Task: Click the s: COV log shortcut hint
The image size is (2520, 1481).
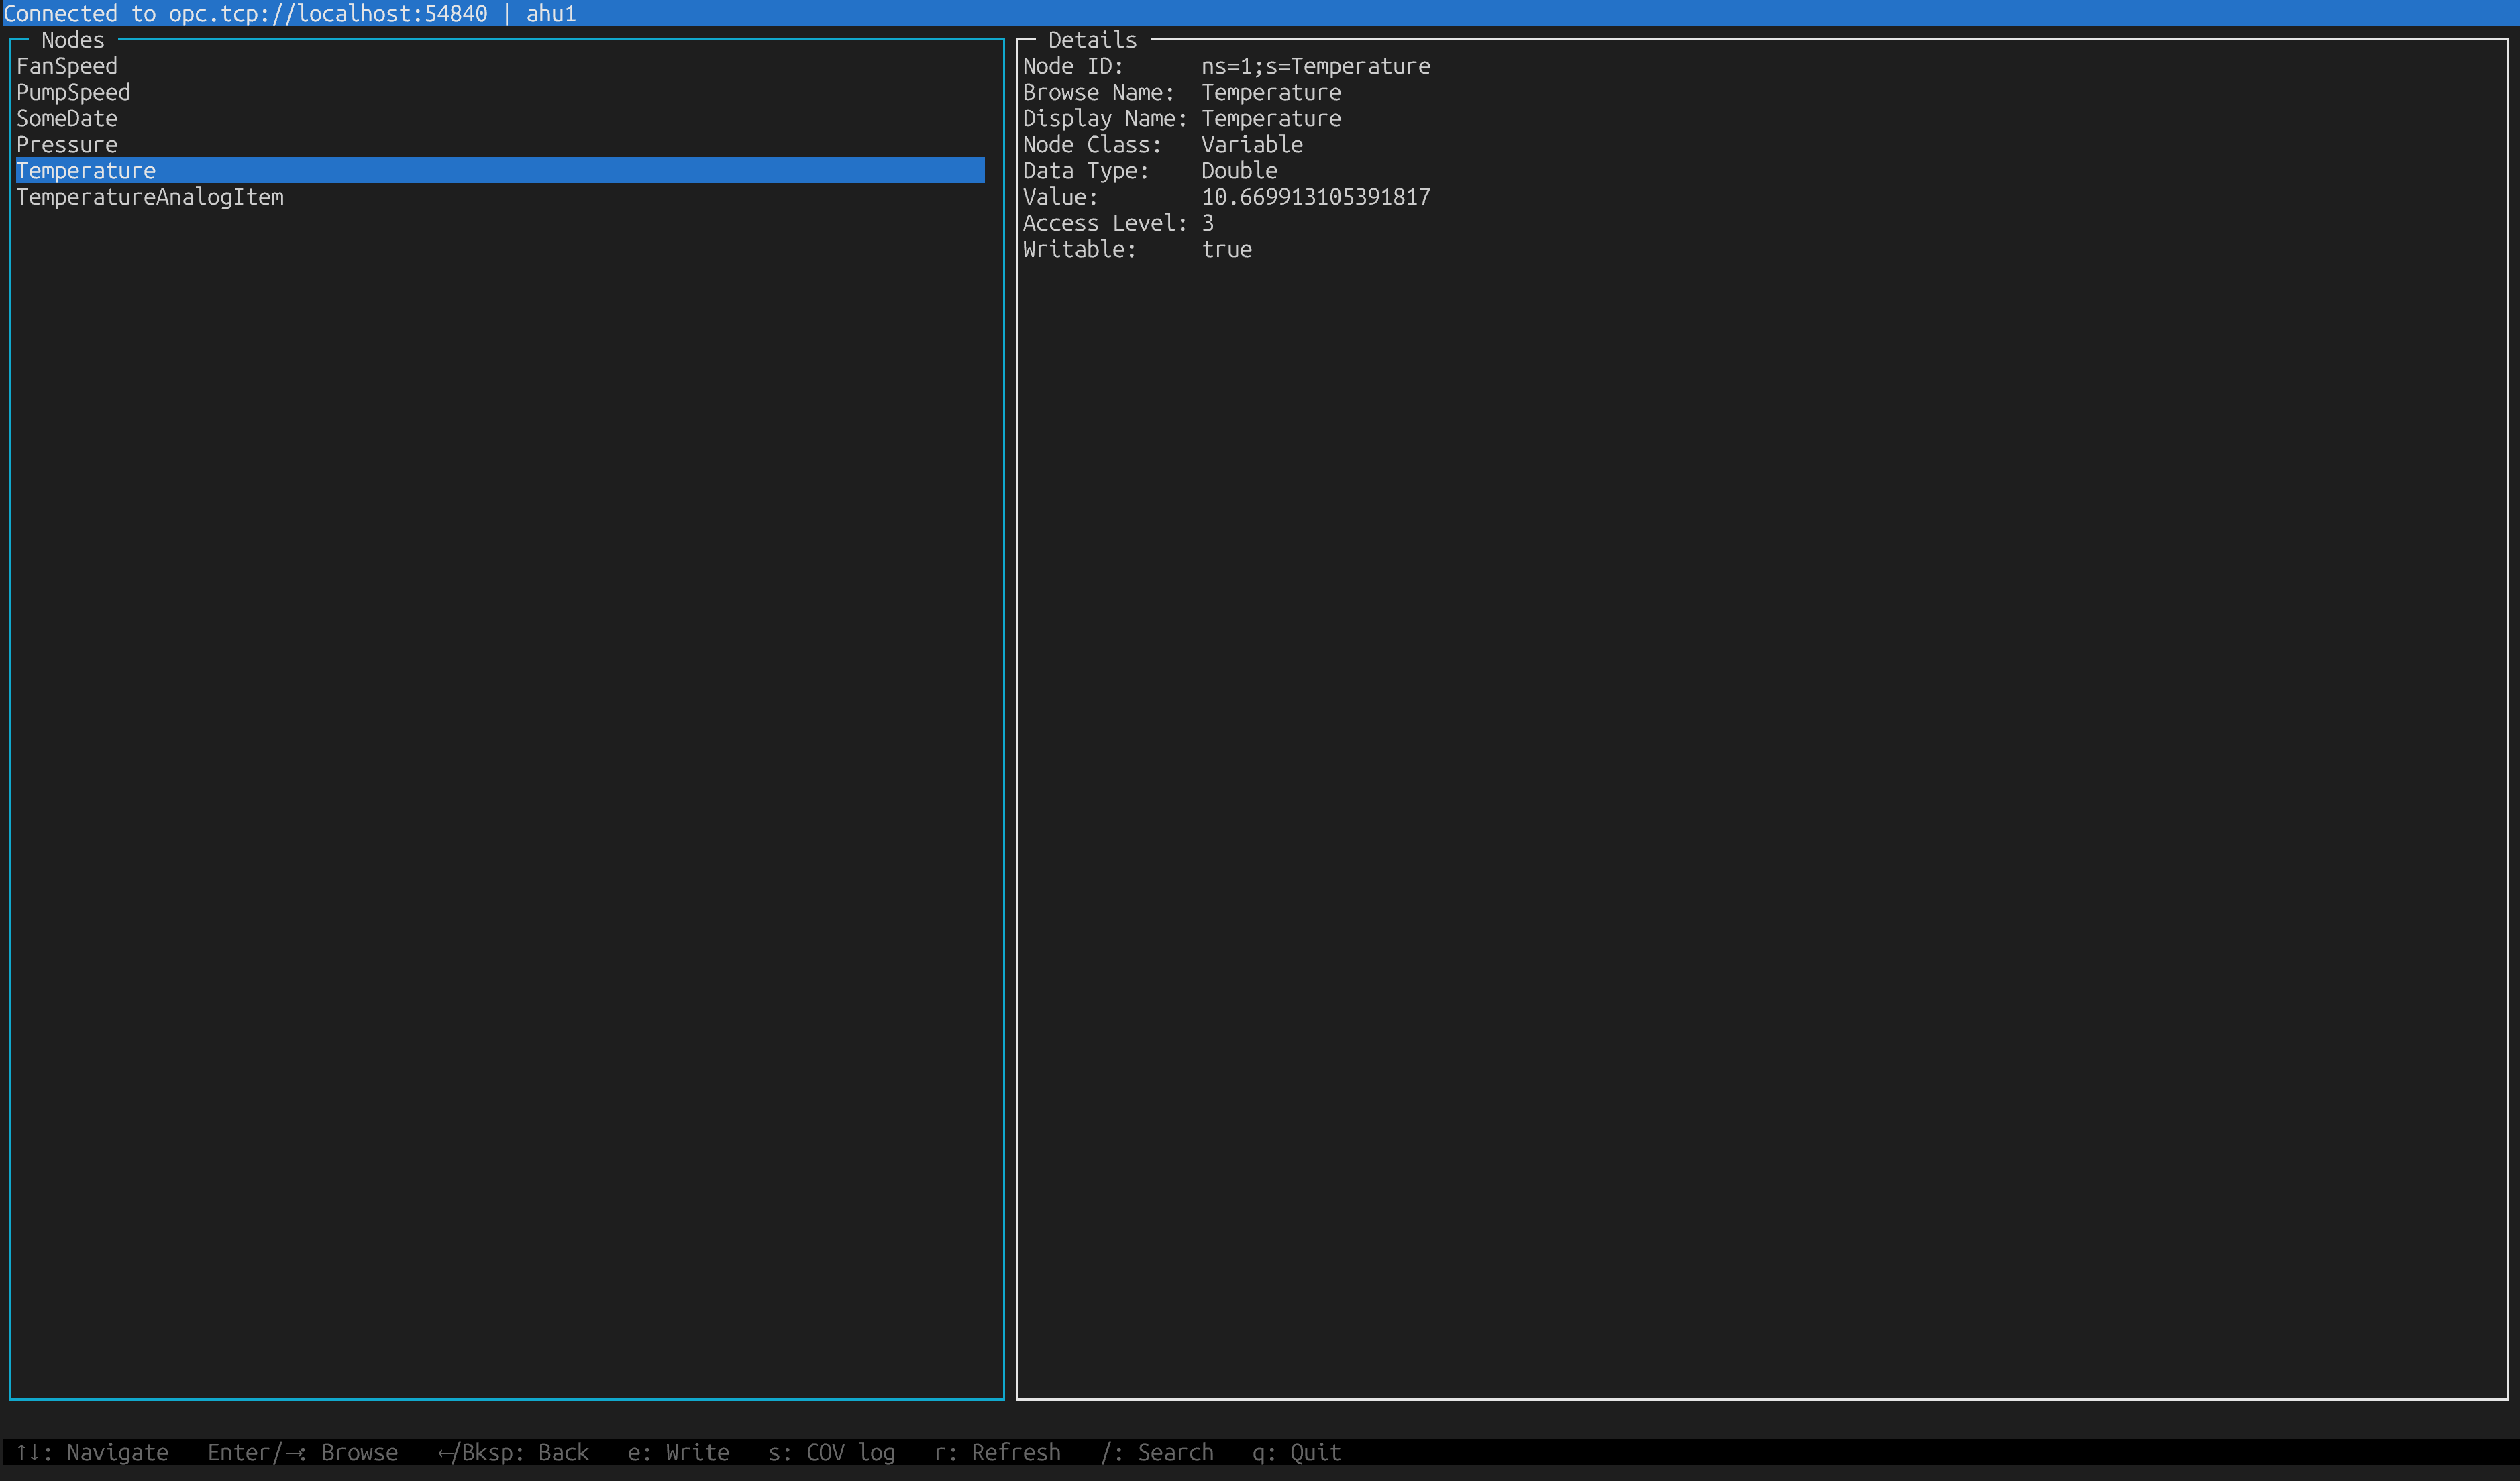Action: point(832,1452)
